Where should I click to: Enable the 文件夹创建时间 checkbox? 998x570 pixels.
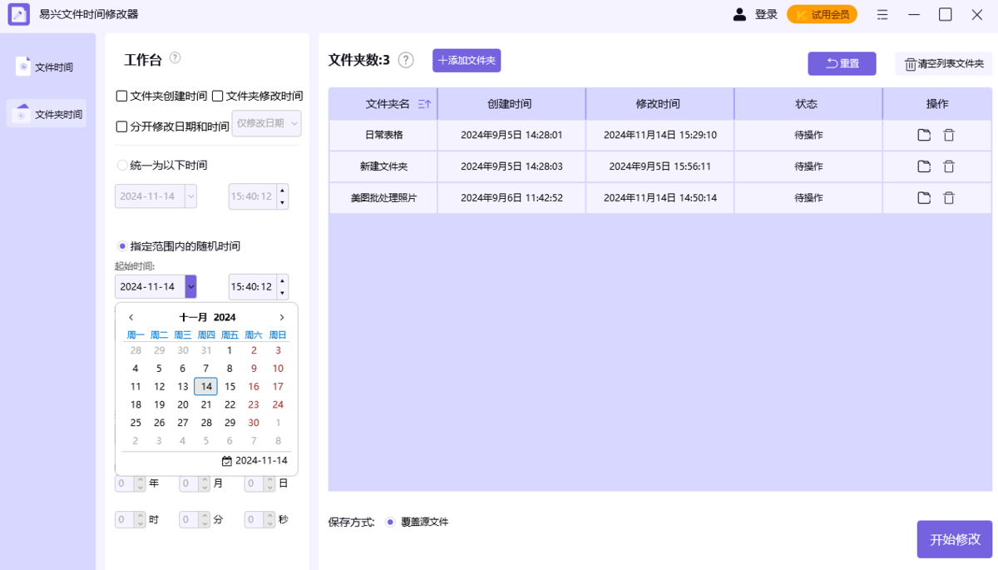pos(122,97)
